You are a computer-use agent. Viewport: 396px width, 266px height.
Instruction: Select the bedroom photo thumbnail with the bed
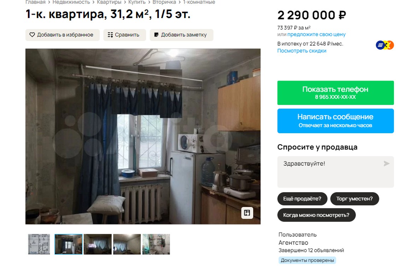tap(98, 244)
